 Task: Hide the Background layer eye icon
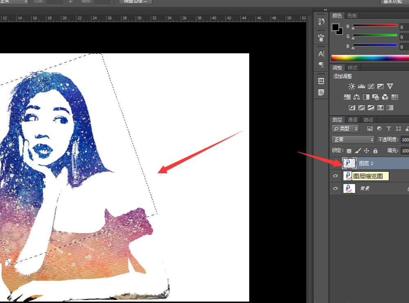(335, 188)
